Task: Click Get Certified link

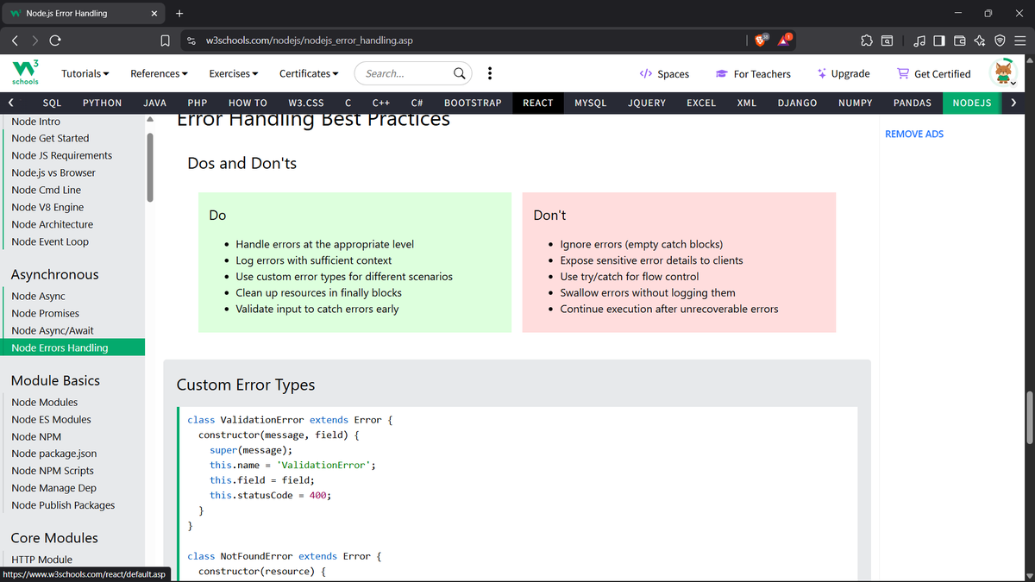Action: coord(934,74)
